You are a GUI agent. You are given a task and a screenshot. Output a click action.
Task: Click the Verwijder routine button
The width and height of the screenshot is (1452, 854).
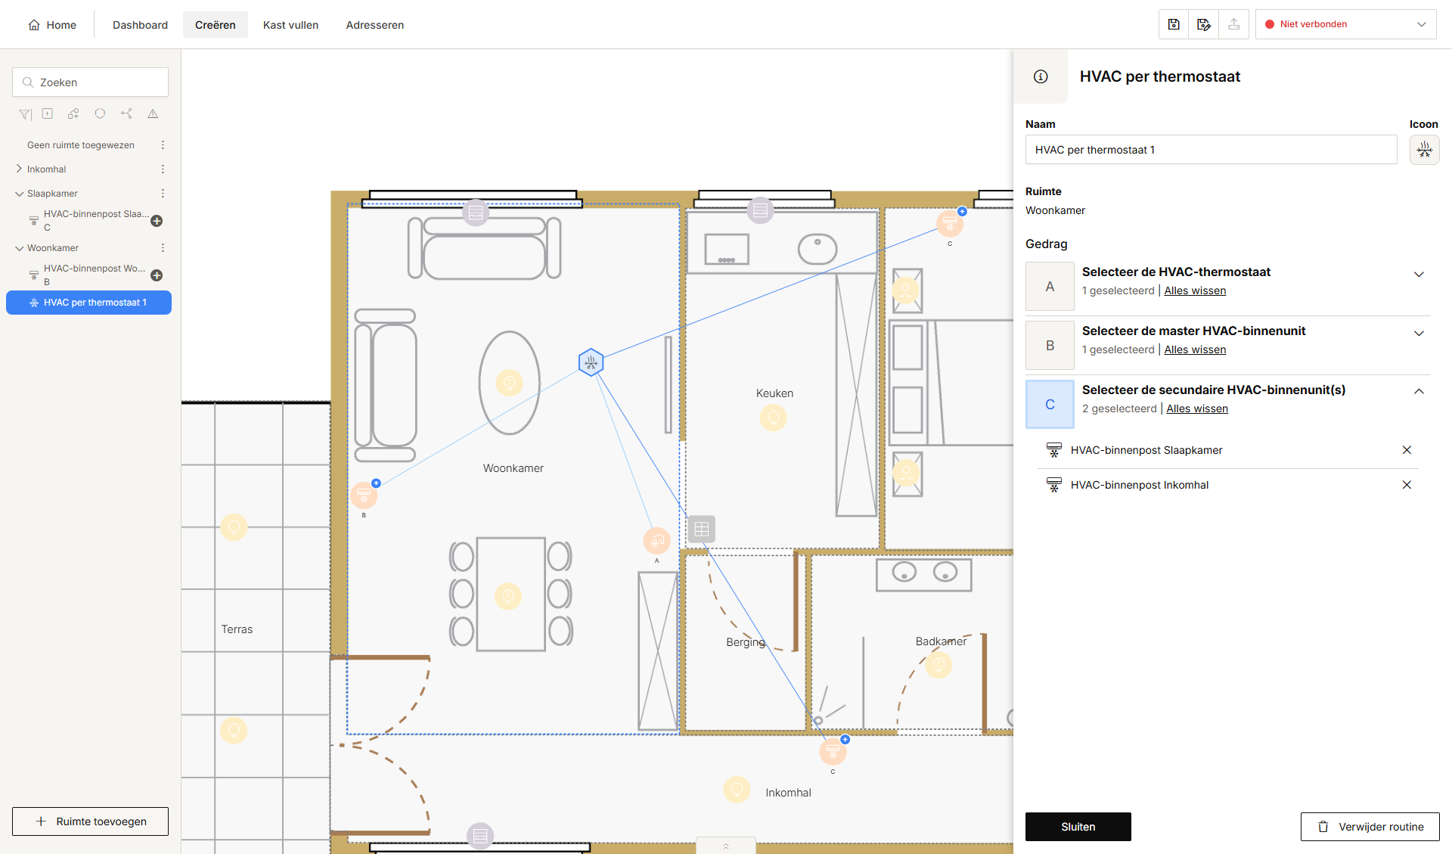pyautogui.click(x=1370, y=827)
